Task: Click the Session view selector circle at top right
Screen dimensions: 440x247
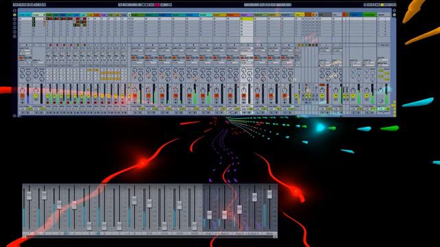Action: pyautogui.click(x=394, y=10)
